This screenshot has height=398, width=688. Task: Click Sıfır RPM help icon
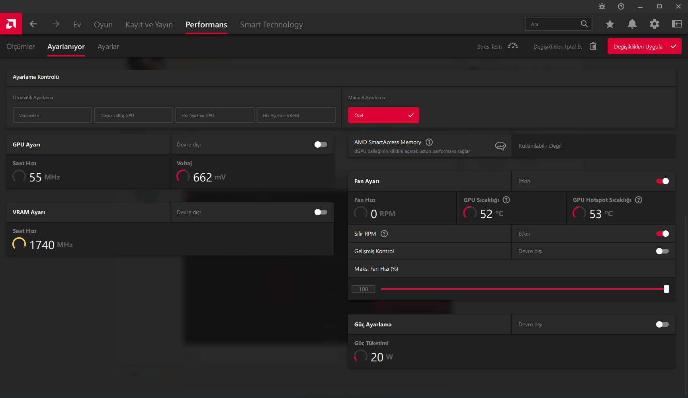point(384,234)
